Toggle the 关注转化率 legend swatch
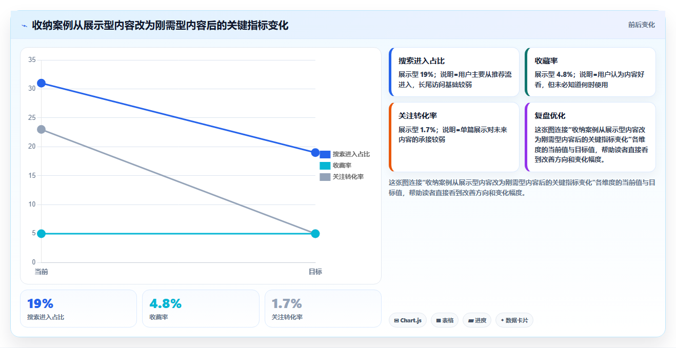This screenshot has width=676, height=348. (x=325, y=177)
